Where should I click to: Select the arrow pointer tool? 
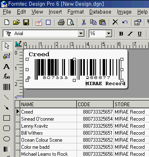pos(7,46)
